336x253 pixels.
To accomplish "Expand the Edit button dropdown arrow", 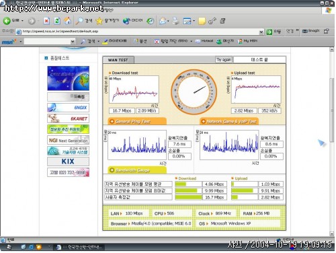I will point(194,21).
